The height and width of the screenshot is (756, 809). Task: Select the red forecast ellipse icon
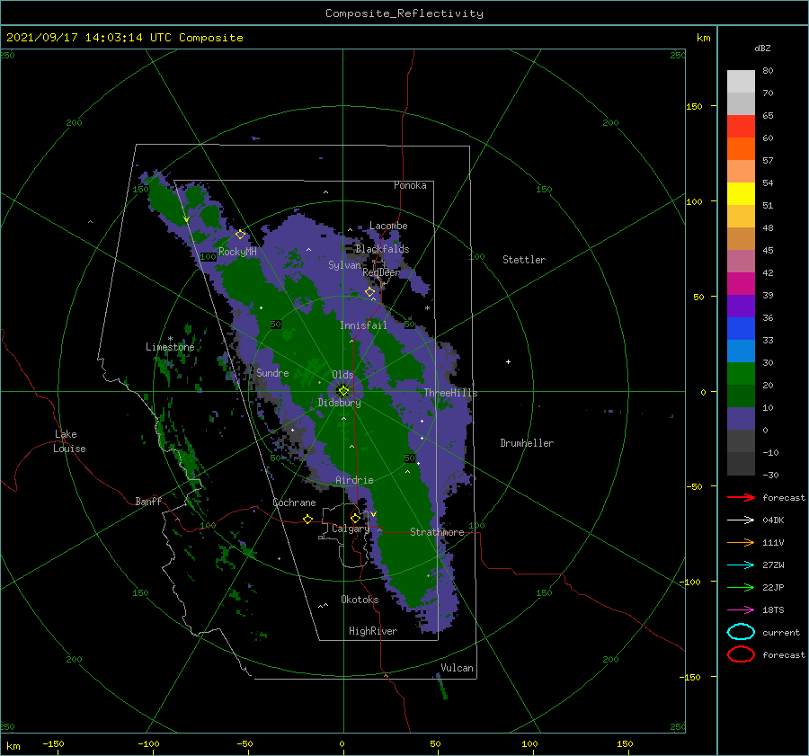[x=741, y=654]
